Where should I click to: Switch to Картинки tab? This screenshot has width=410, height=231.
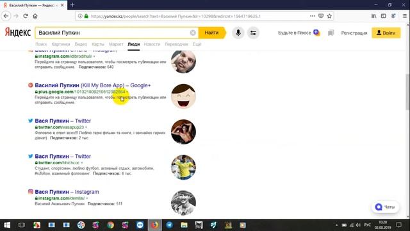point(61,44)
